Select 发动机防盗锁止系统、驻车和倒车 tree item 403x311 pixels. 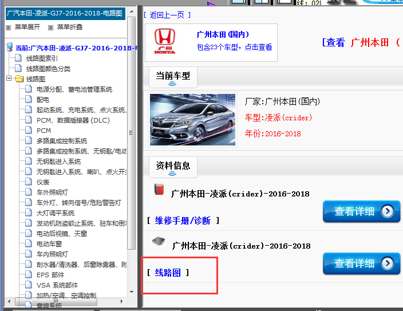(81, 223)
